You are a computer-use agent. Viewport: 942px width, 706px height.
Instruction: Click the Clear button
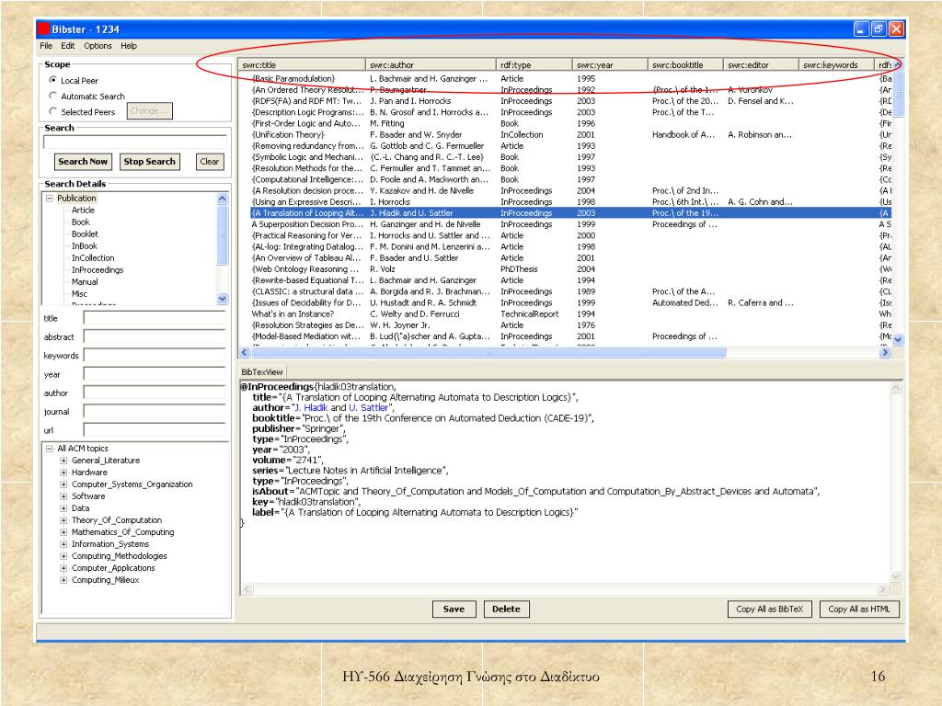click(x=210, y=162)
